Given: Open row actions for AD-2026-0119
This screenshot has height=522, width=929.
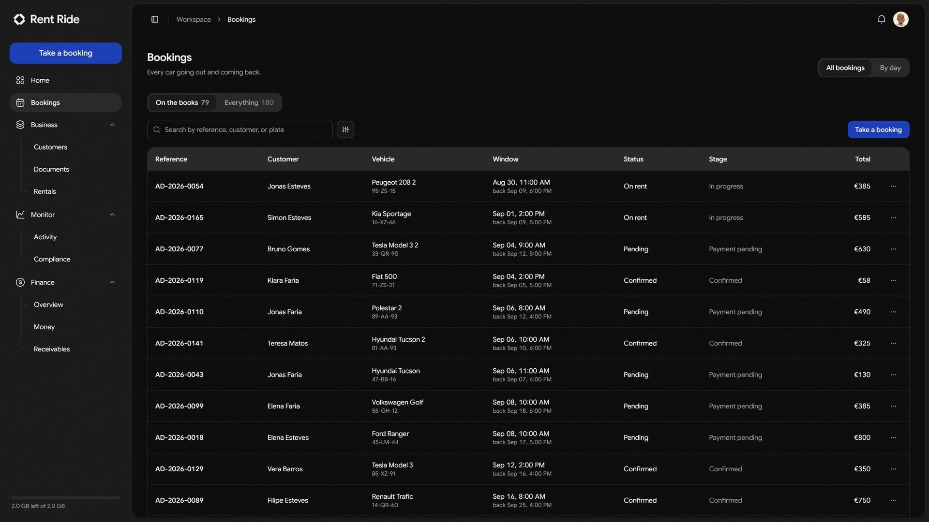Looking at the screenshot, I should coord(893,280).
